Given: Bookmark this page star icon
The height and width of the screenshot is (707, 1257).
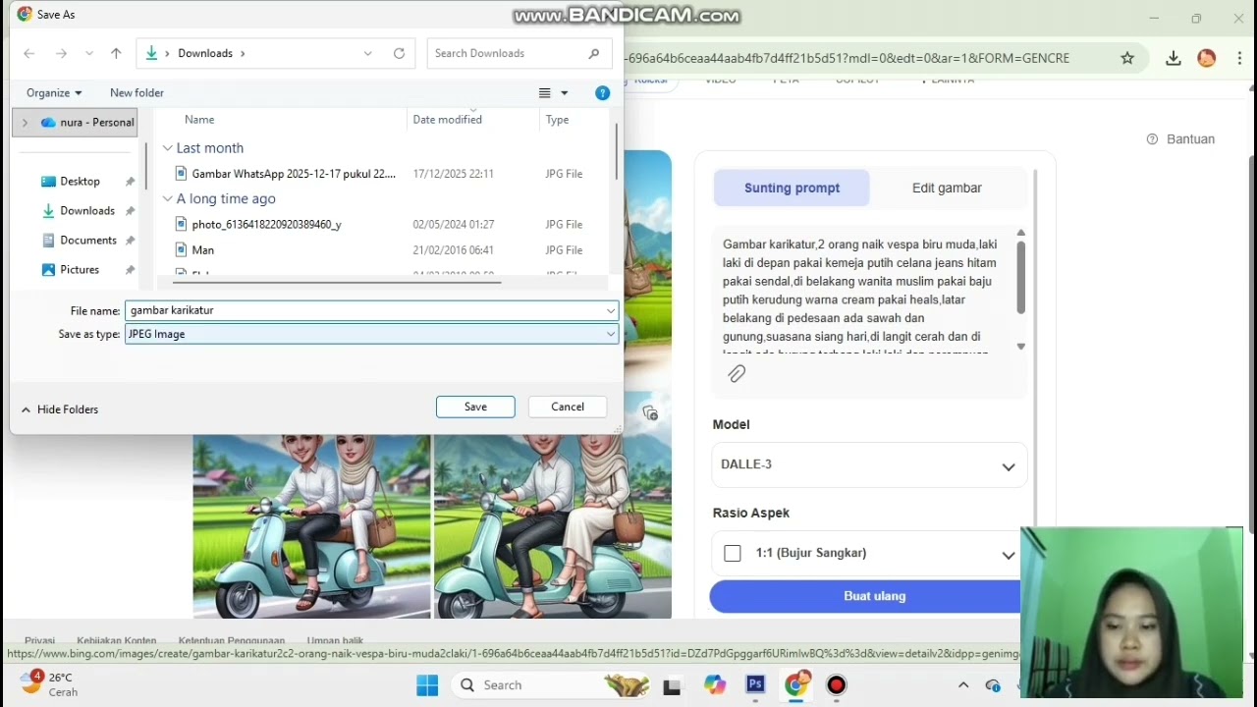Looking at the screenshot, I should pyautogui.click(x=1127, y=58).
